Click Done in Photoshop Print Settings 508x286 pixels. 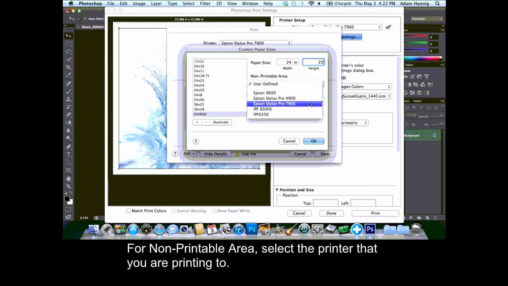click(331, 213)
